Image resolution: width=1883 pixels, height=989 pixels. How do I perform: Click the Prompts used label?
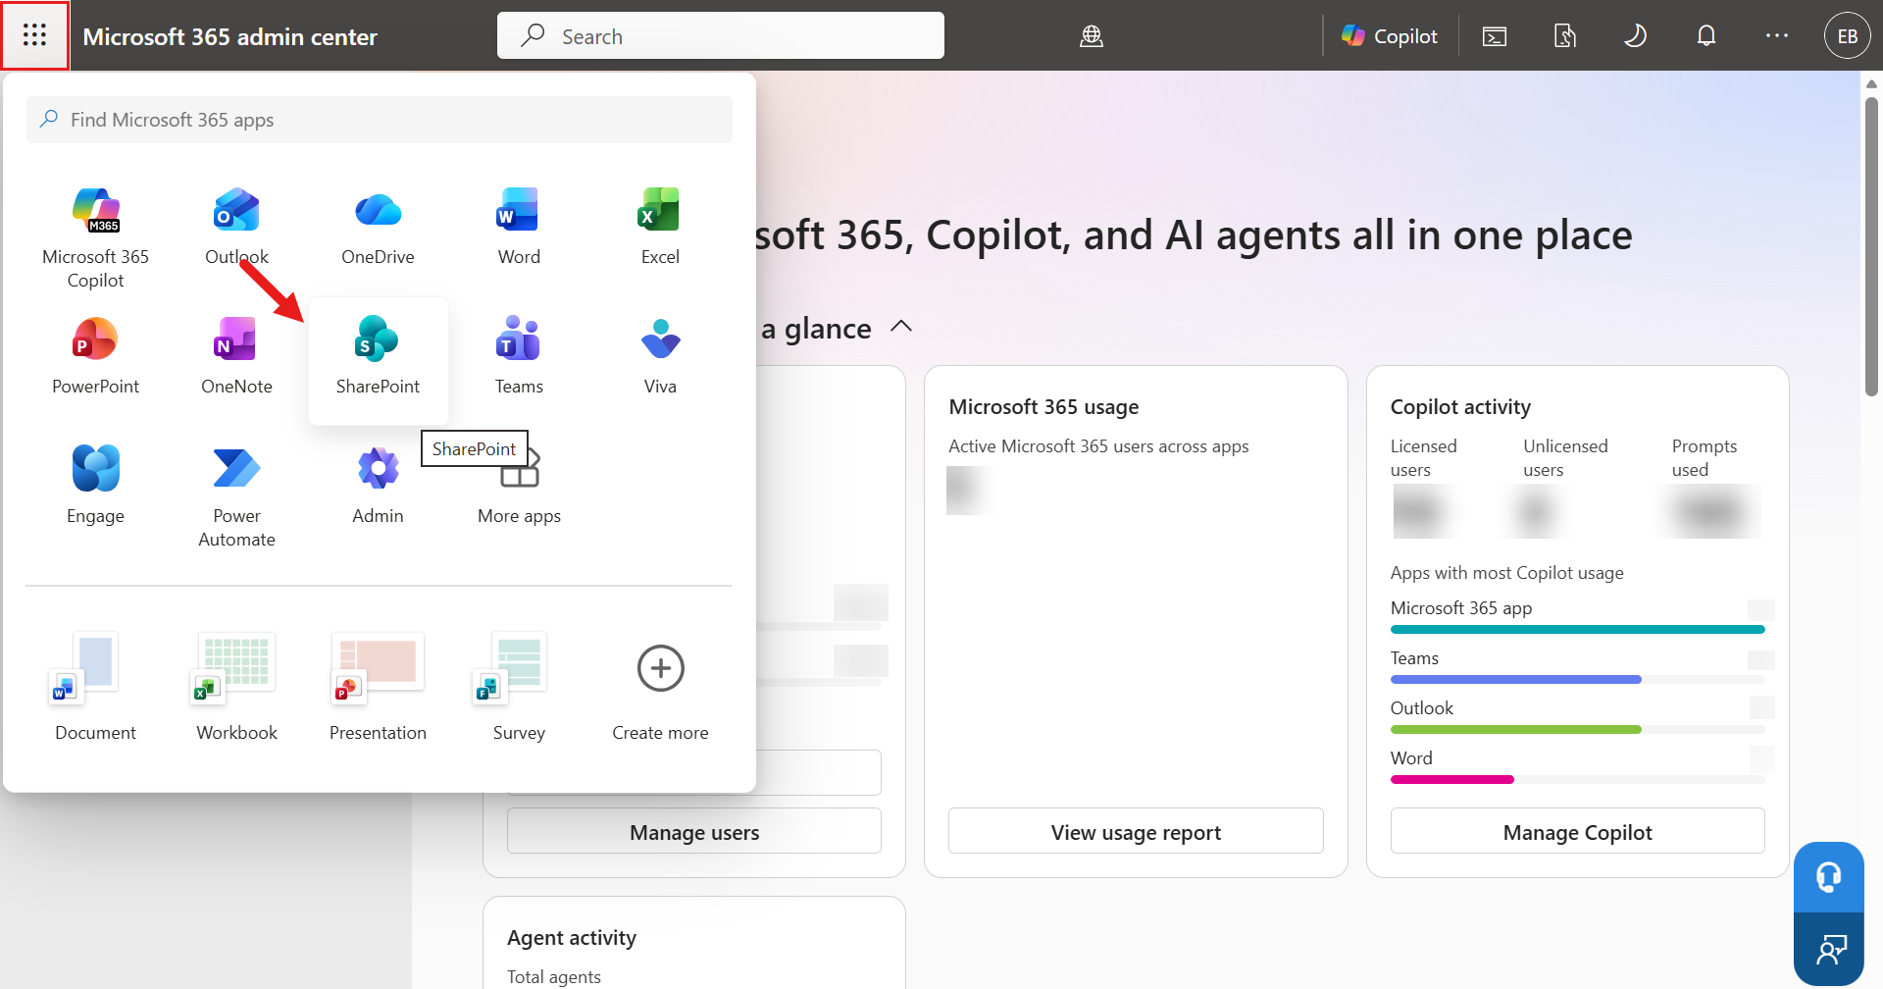point(1704,458)
